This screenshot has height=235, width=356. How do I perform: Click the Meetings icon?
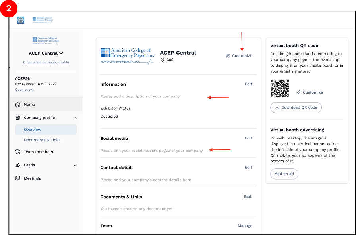coord(18,178)
